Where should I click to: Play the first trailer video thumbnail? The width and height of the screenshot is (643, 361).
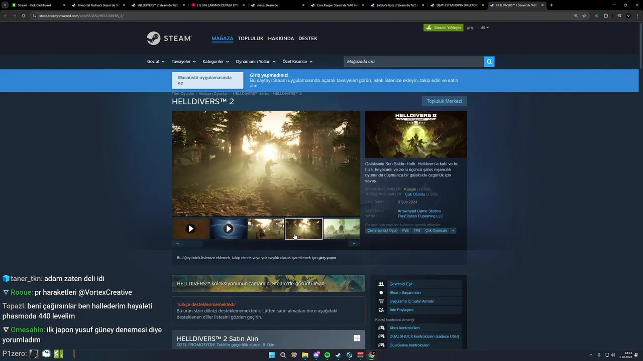[x=191, y=229]
